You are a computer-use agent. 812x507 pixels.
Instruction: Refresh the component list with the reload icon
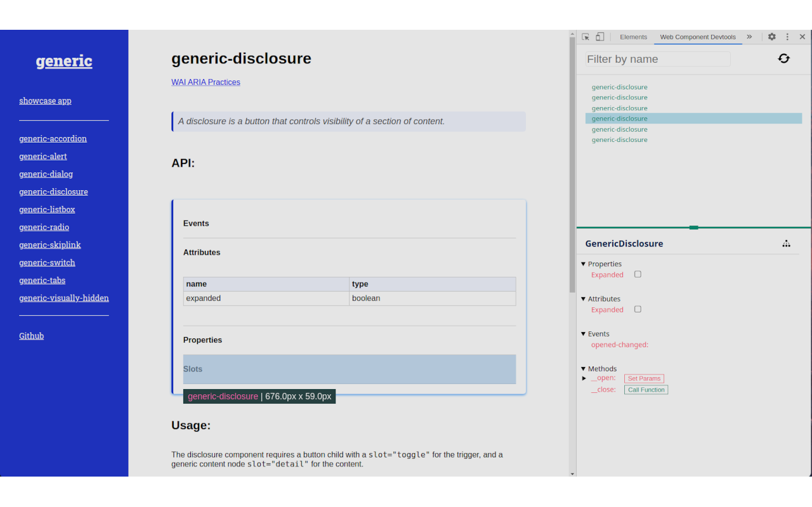784,58
